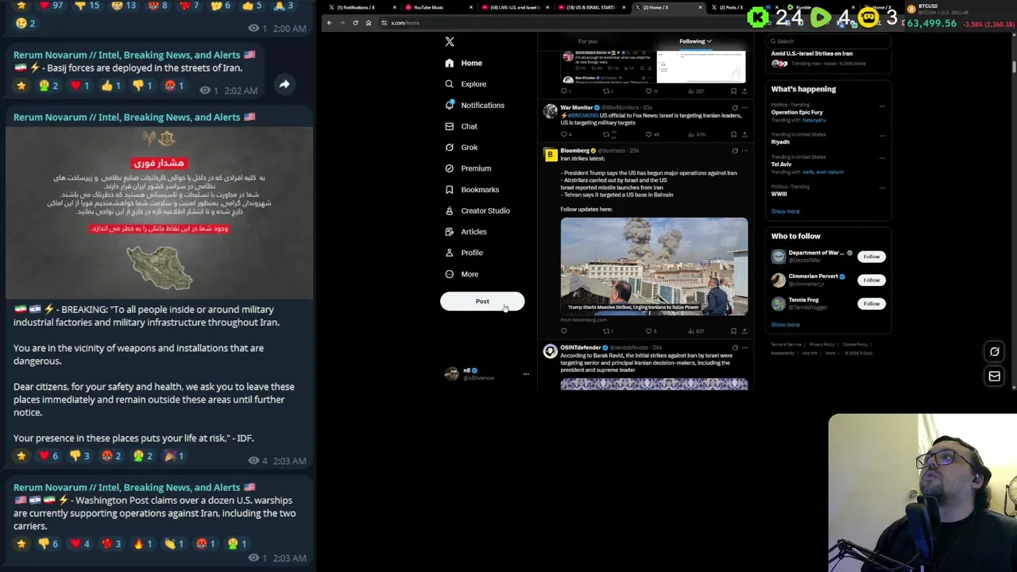Open the Persian IDF warning image in Telegram

click(159, 212)
